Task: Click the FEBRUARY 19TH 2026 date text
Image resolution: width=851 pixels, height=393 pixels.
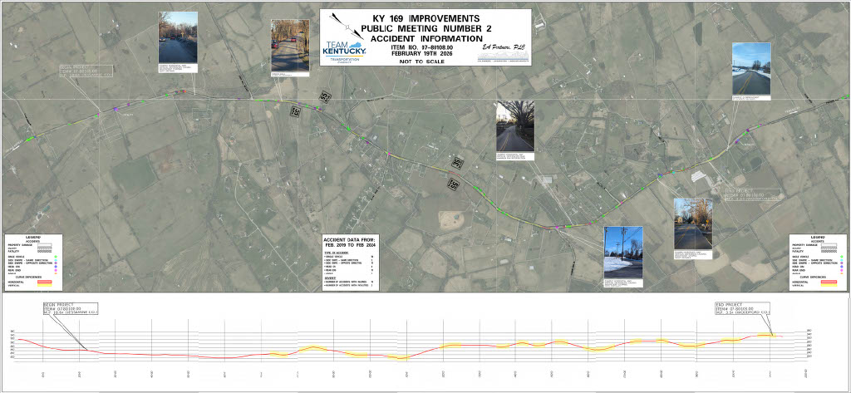Action: coord(424,53)
